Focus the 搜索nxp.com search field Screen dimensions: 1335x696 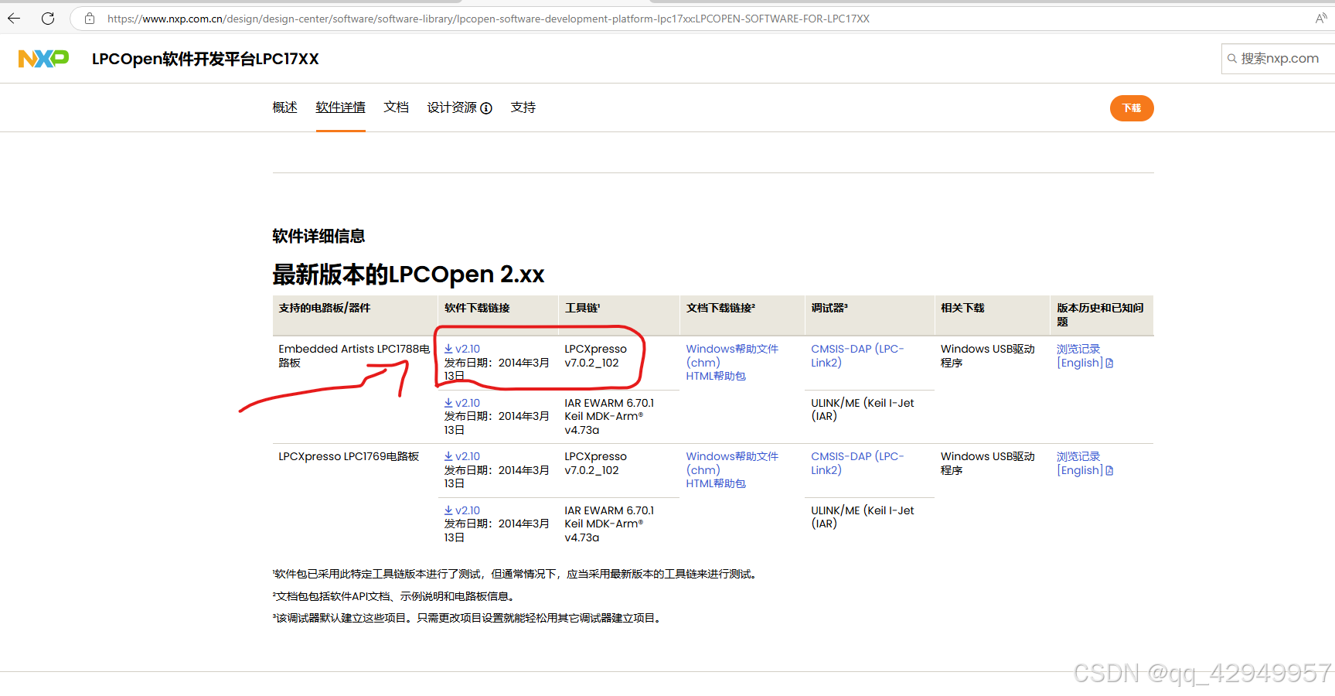coord(1279,59)
